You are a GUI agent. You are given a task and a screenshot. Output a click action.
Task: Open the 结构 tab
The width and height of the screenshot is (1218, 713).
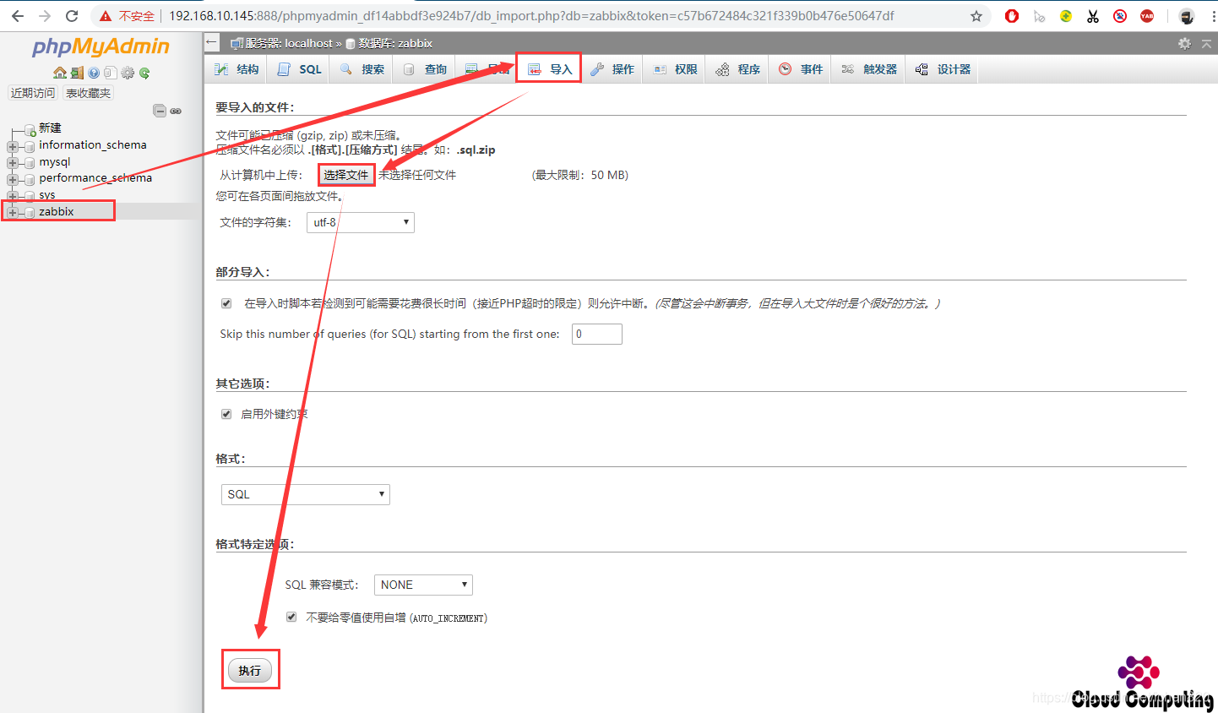tap(237, 69)
